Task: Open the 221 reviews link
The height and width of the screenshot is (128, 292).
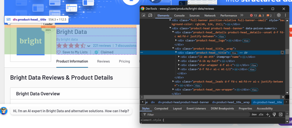Action: click(102, 46)
